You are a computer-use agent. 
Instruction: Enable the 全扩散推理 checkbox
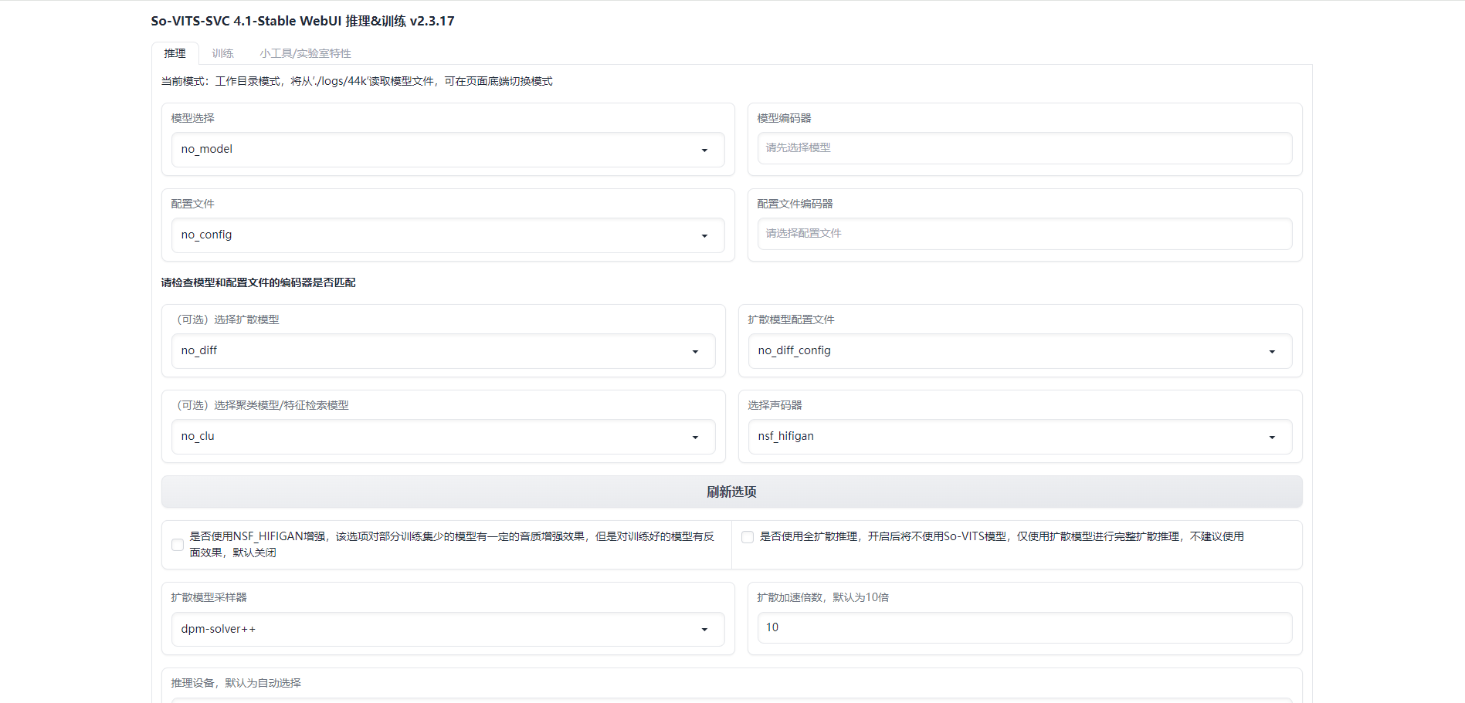748,537
